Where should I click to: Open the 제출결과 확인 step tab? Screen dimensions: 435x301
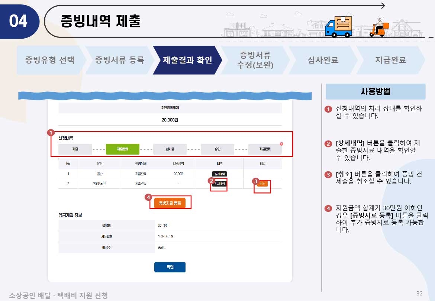tap(187, 59)
